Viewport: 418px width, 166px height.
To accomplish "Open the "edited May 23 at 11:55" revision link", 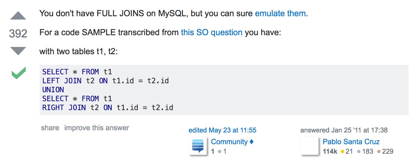I will coord(222,130).
